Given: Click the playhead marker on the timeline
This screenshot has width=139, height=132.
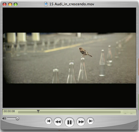Looking at the screenshot, I should [x=38, y=111].
